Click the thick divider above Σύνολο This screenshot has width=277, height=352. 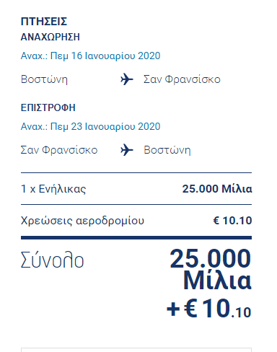coord(136,238)
